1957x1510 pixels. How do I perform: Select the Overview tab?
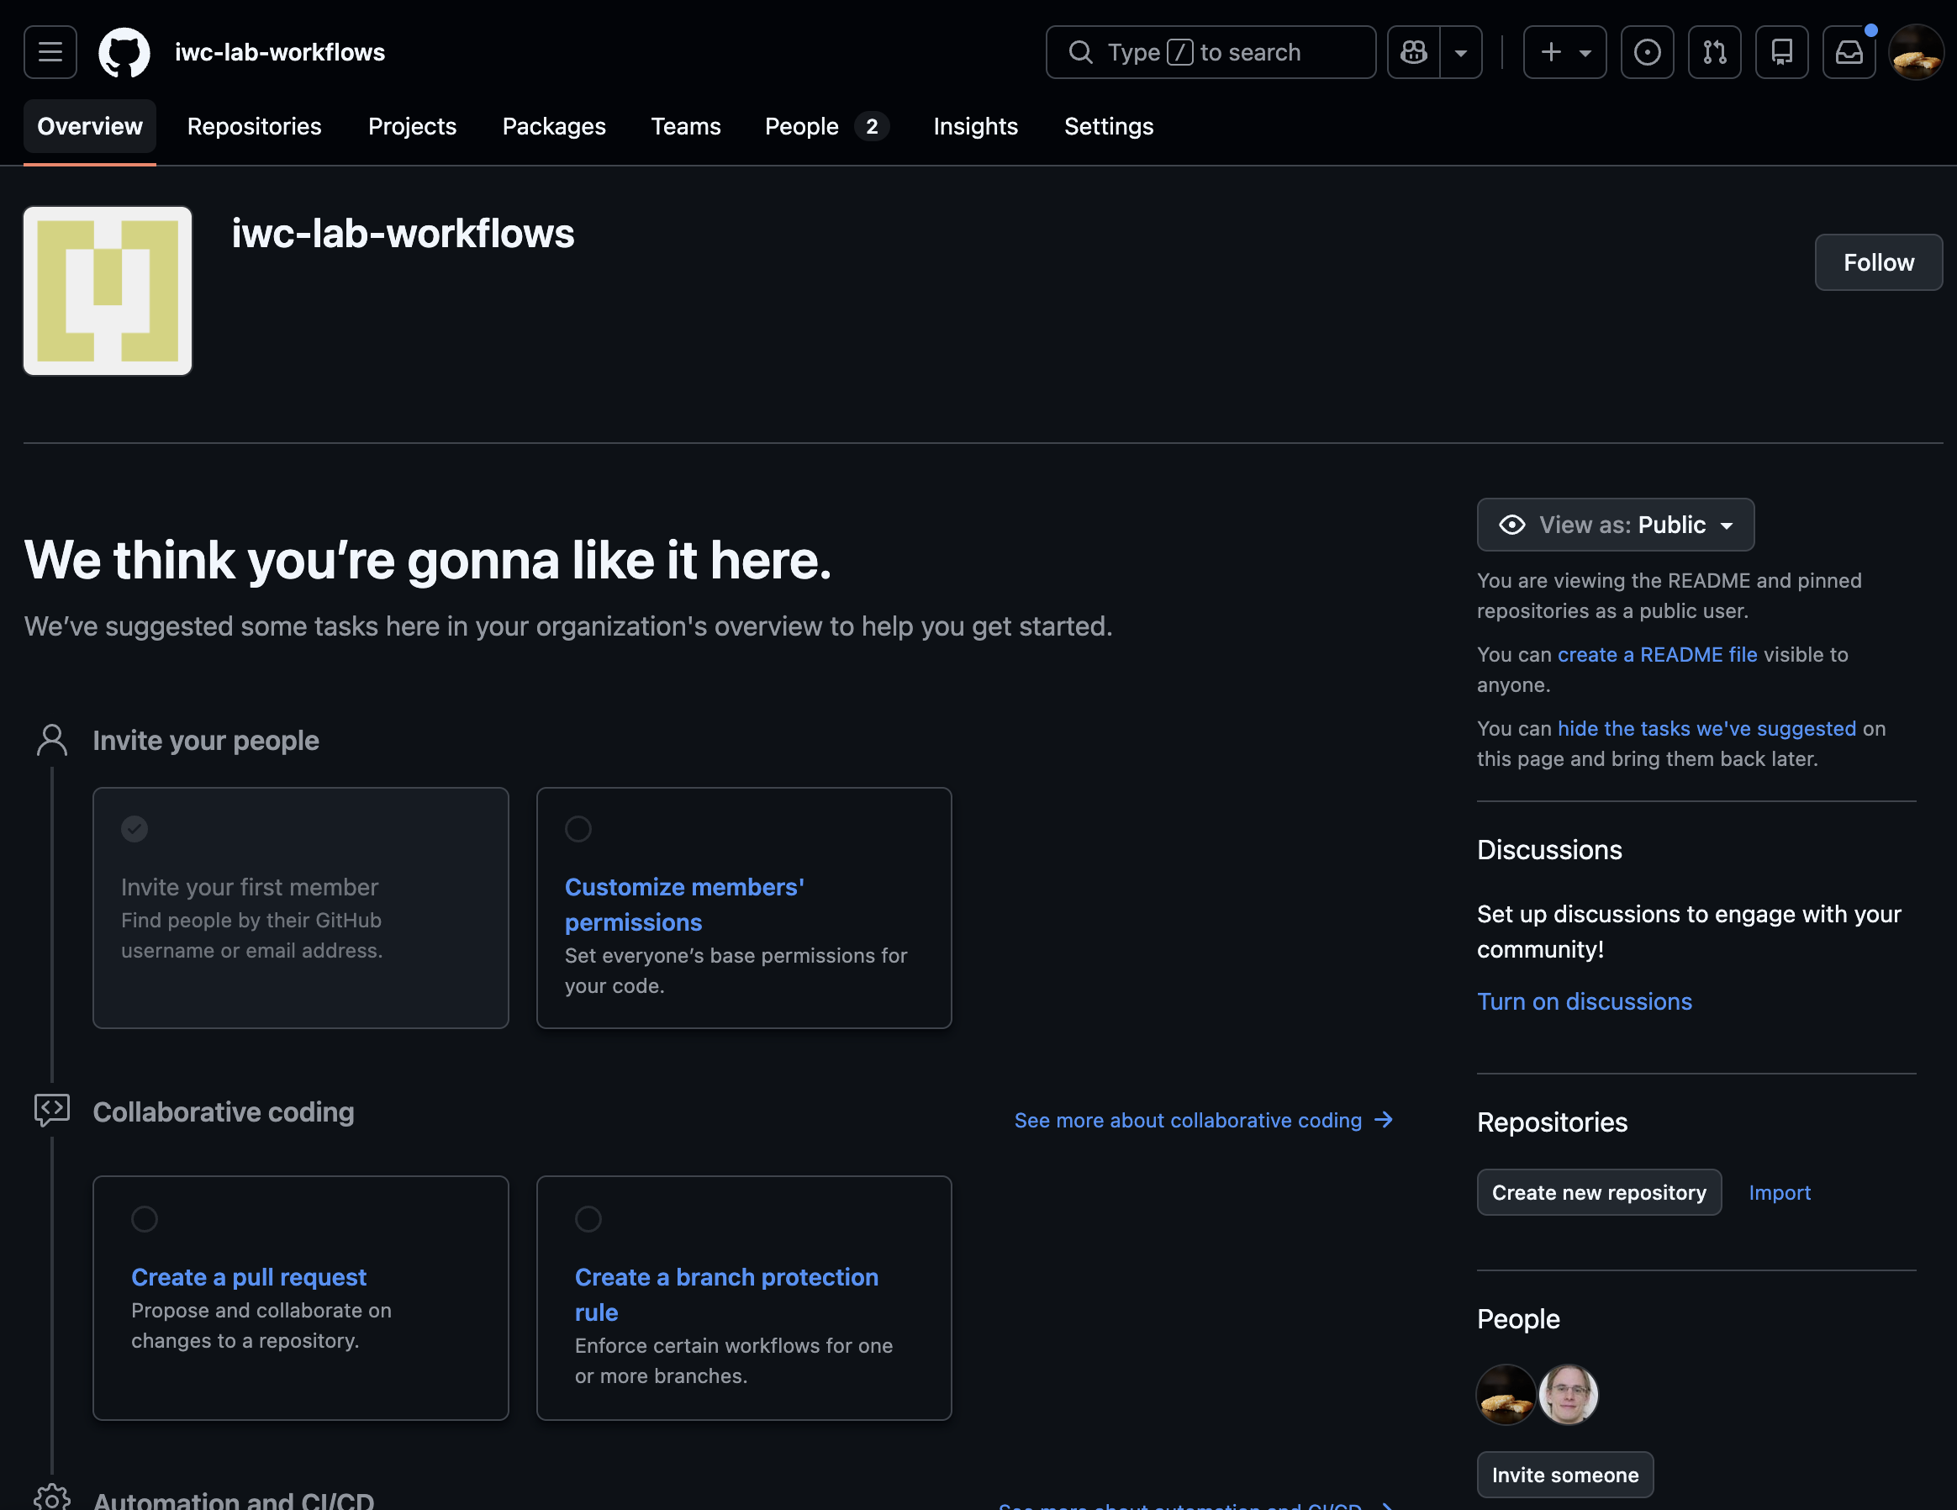pyautogui.click(x=90, y=126)
